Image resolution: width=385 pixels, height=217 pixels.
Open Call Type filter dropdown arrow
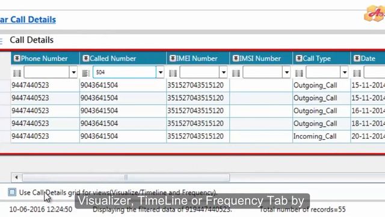click(345, 72)
